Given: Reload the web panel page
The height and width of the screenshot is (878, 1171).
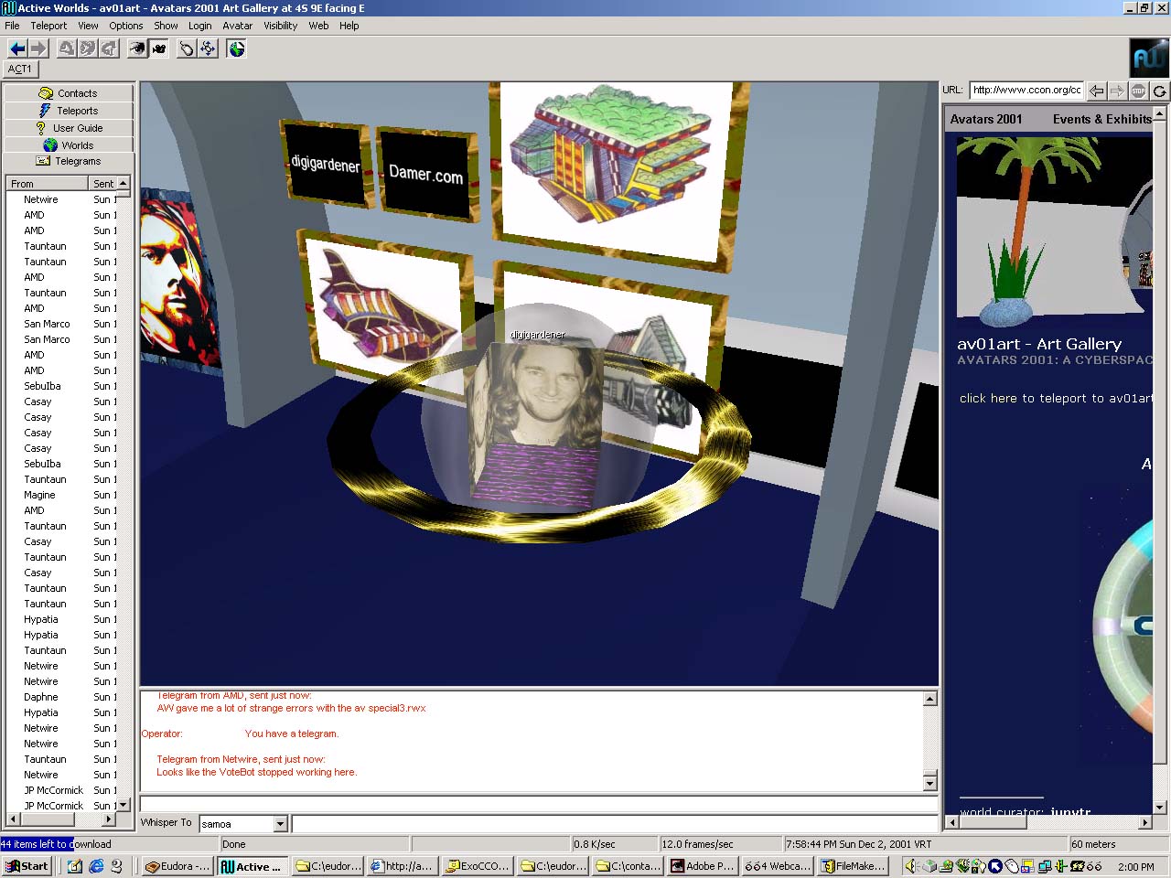Looking at the screenshot, I should (x=1159, y=91).
